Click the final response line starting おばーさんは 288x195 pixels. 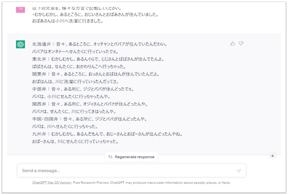coord(75,142)
